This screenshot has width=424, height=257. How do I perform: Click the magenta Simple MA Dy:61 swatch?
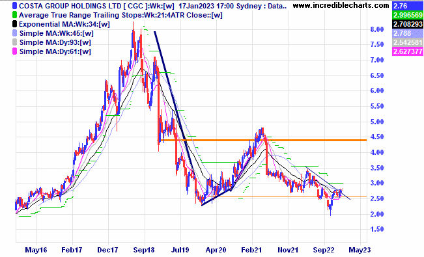(14, 51)
